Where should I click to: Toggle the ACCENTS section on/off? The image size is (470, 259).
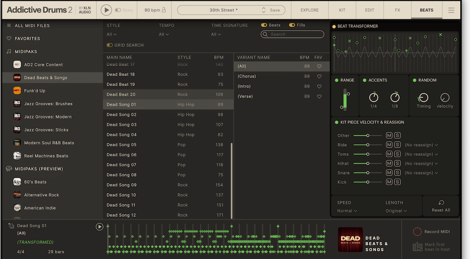pyautogui.click(x=364, y=80)
